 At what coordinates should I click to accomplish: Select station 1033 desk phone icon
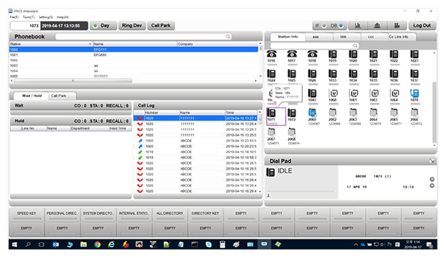pyautogui.click(x=332, y=73)
